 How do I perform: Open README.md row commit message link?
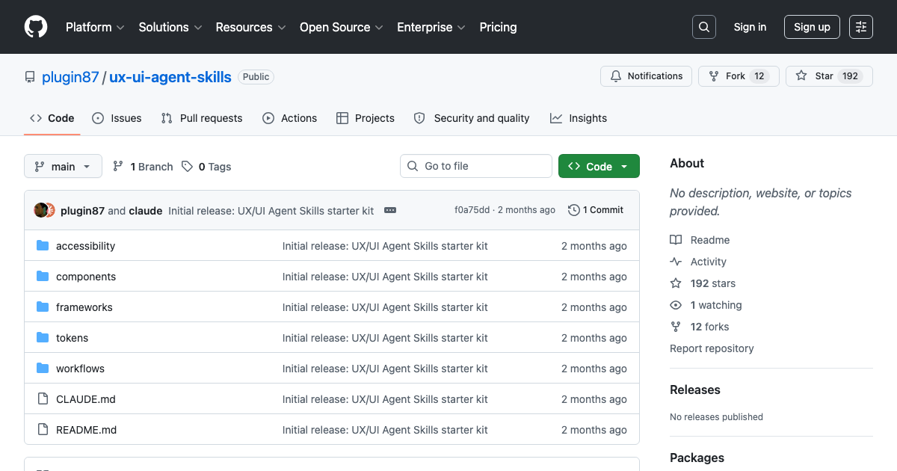385,430
